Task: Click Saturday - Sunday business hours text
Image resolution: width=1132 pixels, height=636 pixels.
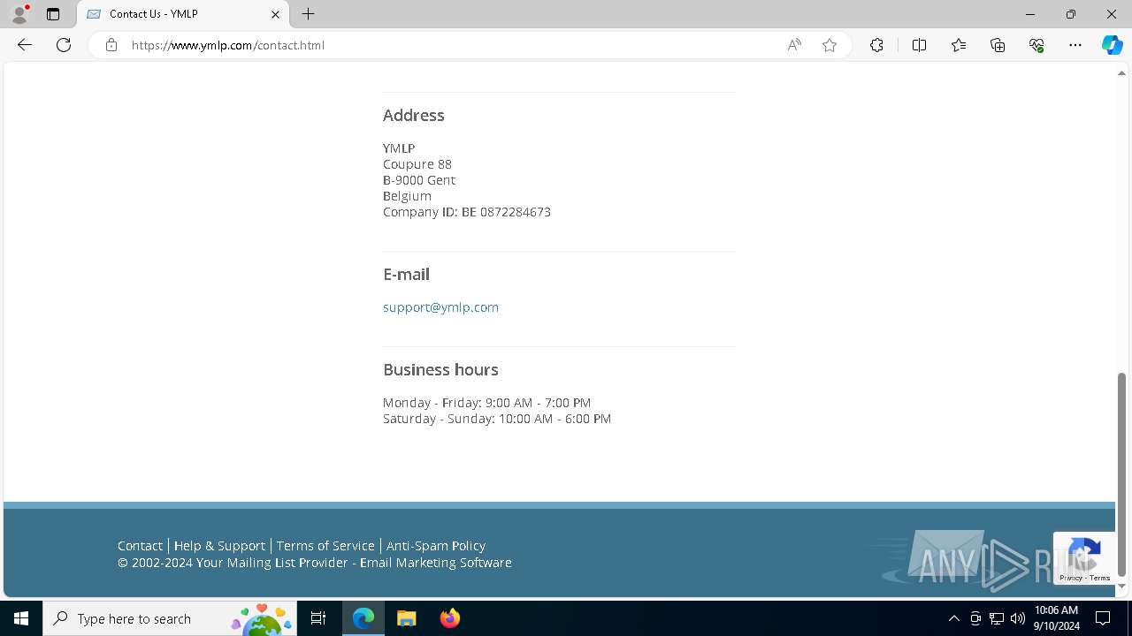Action: pos(497,419)
